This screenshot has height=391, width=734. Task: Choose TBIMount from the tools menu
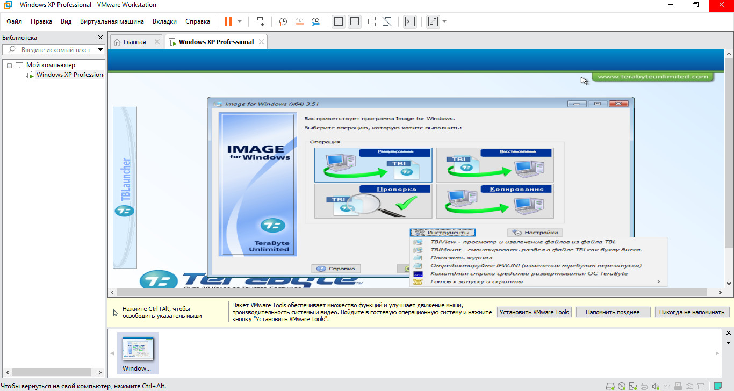click(538, 250)
